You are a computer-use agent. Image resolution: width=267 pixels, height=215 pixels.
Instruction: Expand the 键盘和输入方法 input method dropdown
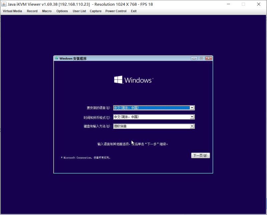click(192, 126)
